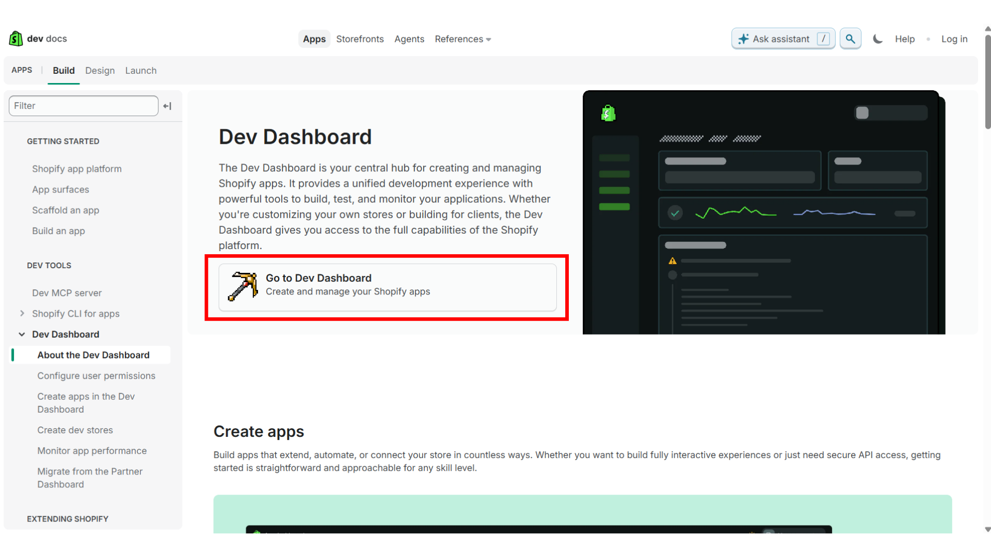This screenshot has height=557, width=991.
Task: Open Create dev stores page
Action: click(x=75, y=430)
